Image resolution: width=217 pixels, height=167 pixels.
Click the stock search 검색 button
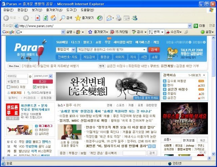tap(152, 153)
